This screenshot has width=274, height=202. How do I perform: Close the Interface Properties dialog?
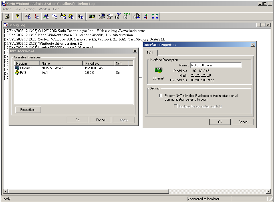[x=253, y=45]
